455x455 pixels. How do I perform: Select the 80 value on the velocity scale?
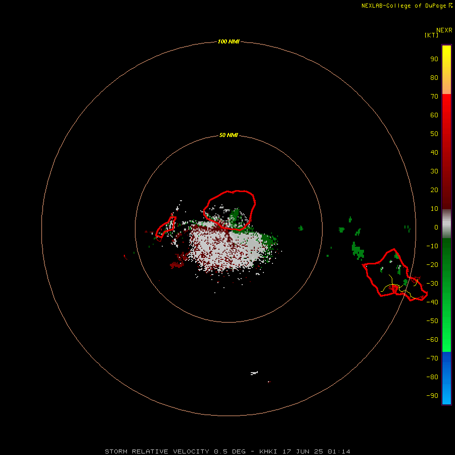click(x=434, y=77)
